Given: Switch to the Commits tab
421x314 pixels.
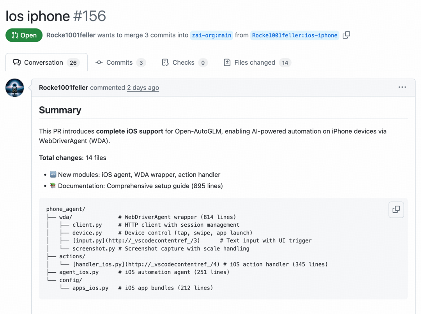Looking at the screenshot, I should click(120, 63).
